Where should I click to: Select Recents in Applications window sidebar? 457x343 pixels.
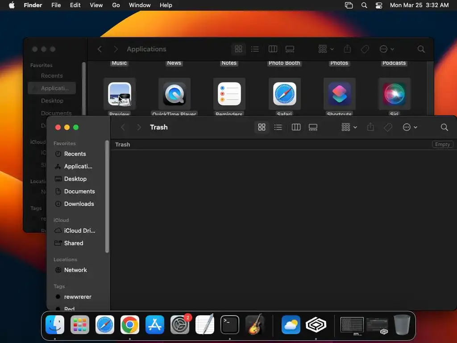click(x=52, y=76)
